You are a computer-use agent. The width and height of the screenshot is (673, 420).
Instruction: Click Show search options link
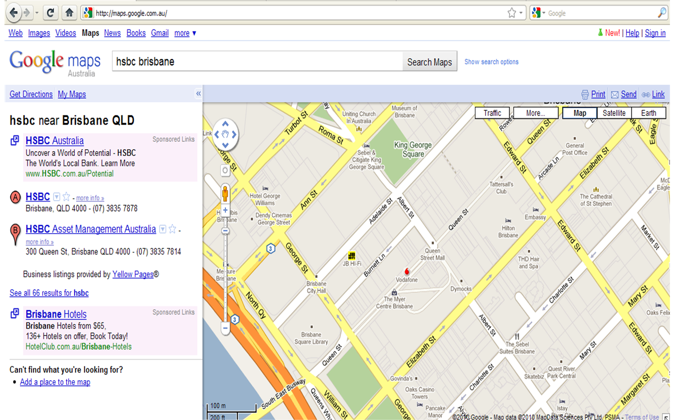tap(491, 62)
